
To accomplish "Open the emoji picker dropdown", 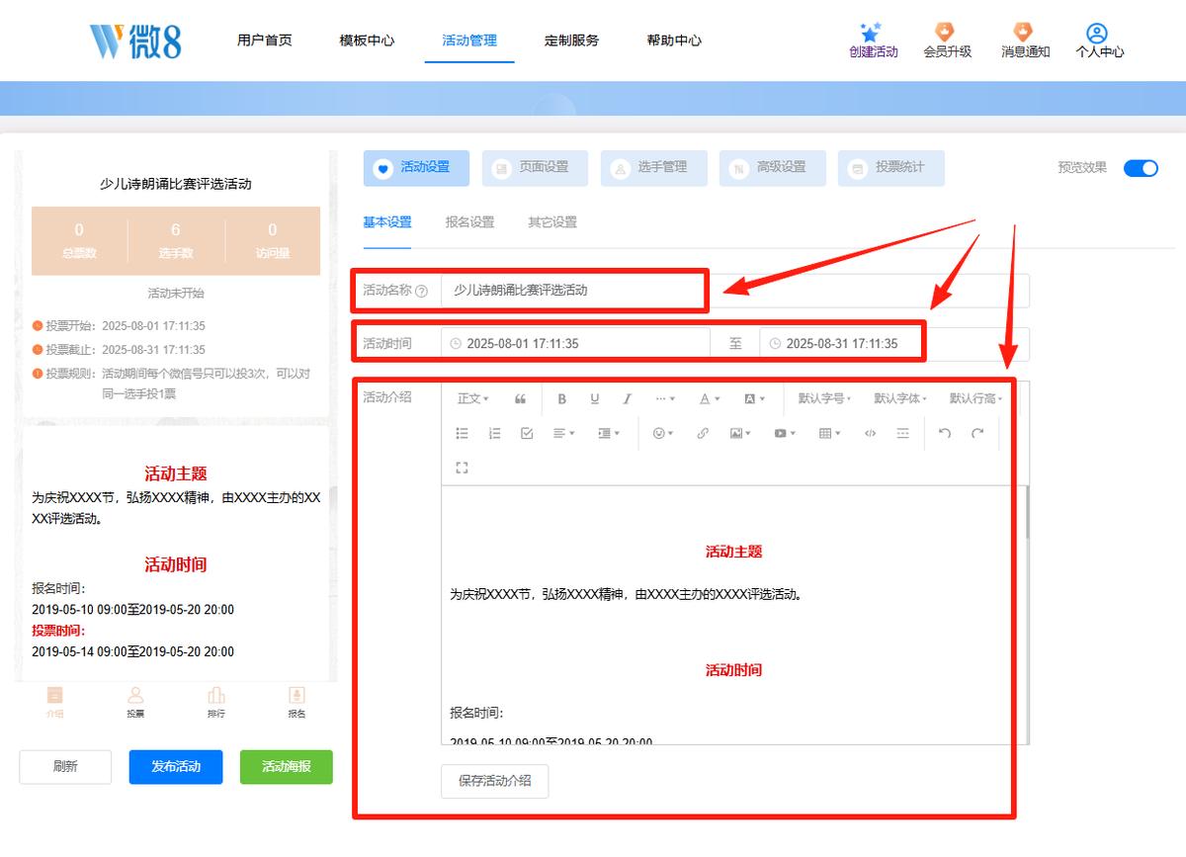I will (x=663, y=433).
